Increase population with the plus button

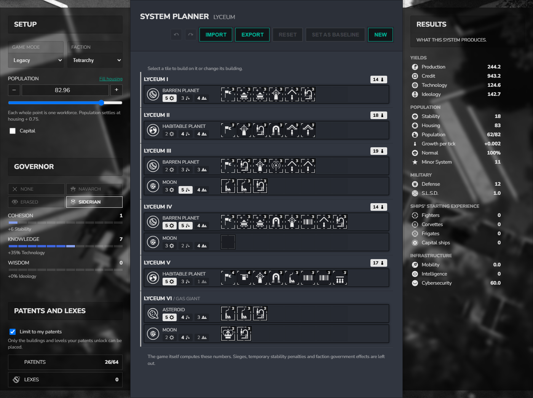(116, 90)
